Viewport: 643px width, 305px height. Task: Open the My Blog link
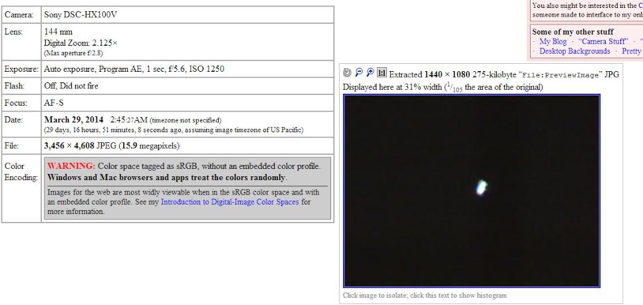553,41
